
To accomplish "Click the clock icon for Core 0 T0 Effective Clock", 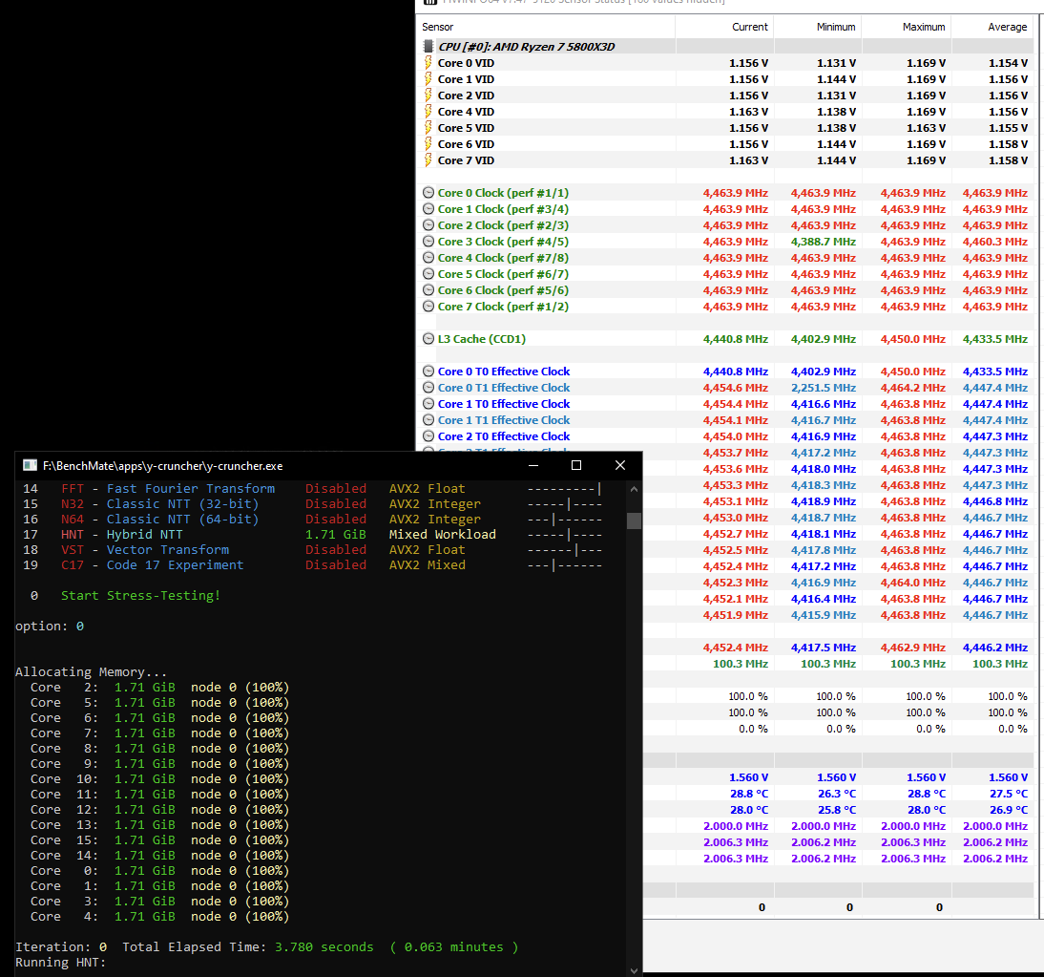I will [428, 372].
